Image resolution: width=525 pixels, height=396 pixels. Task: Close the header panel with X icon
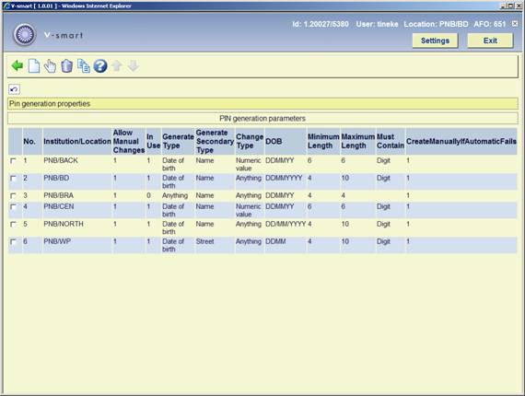pyautogui.click(x=515, y=24)
